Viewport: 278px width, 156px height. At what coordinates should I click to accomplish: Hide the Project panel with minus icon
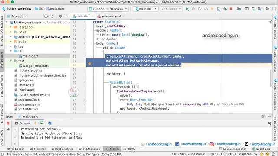coord(66,16)
